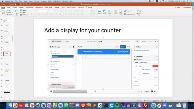This screenshot has width=194, height=109.
Task: Select slide 58 thumbnail
Action: coord(7,93)
